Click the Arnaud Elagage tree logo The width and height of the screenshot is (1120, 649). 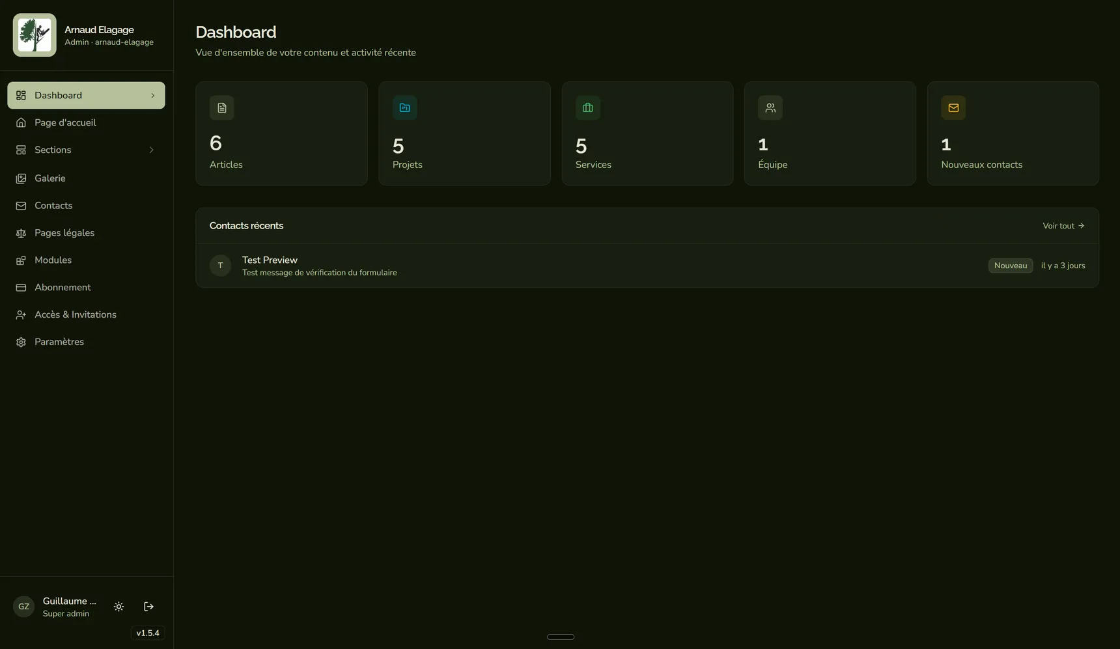(x=35, y=35)
